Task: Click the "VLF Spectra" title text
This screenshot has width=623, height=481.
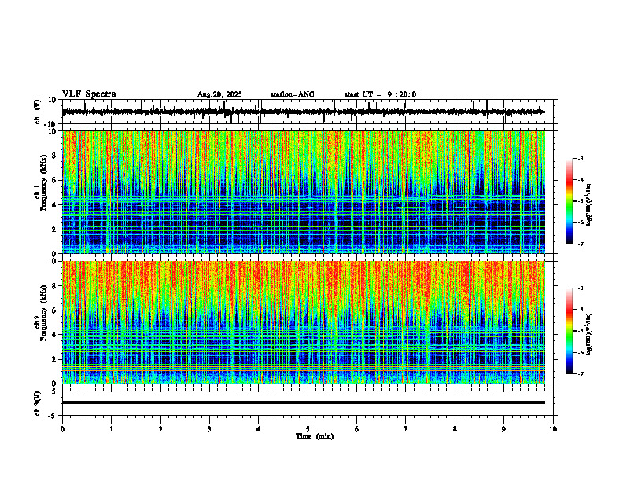Action: click(x=89, y=94)
